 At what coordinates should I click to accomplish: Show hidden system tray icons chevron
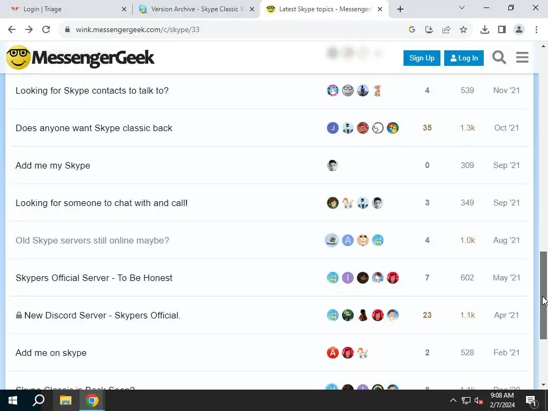453,400
